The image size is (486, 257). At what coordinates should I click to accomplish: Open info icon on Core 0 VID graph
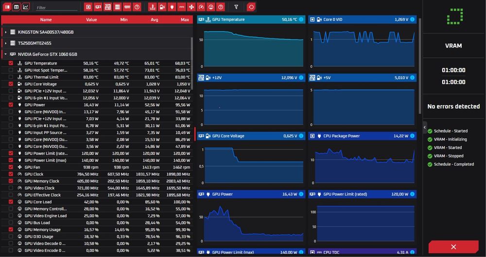[412, 19]
